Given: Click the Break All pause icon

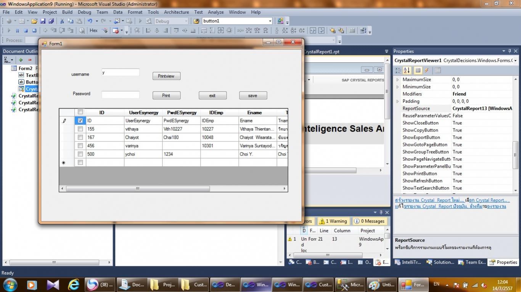Looking at the screenshot, I should tap(18, 31).
